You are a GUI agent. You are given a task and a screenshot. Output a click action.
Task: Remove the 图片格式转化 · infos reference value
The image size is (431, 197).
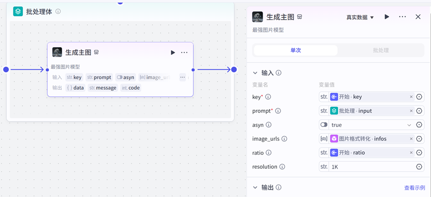pyautogui.click(x=411, y=139)
